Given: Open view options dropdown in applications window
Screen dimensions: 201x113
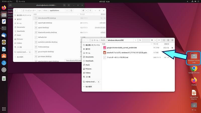Looking at the screenshot, I should [86, 11].
